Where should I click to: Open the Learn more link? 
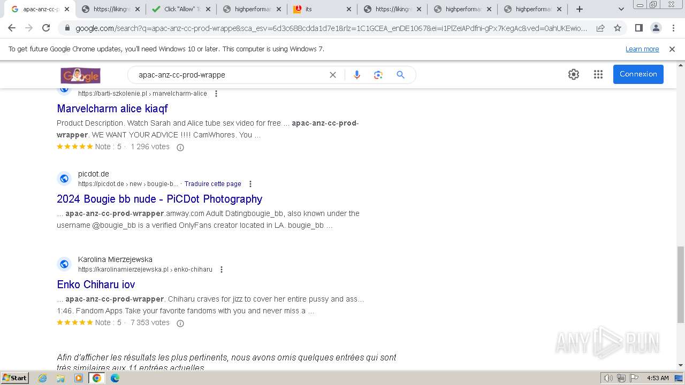(x=642, y=49)
